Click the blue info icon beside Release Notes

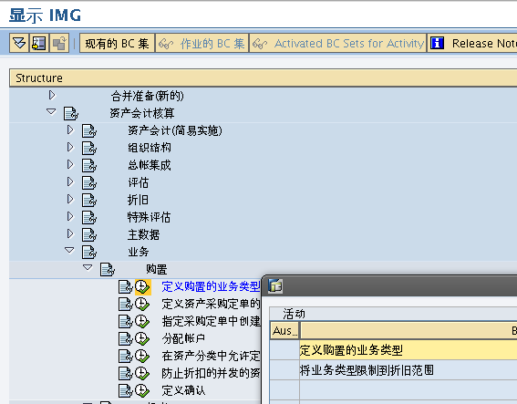tap(437, 43)
